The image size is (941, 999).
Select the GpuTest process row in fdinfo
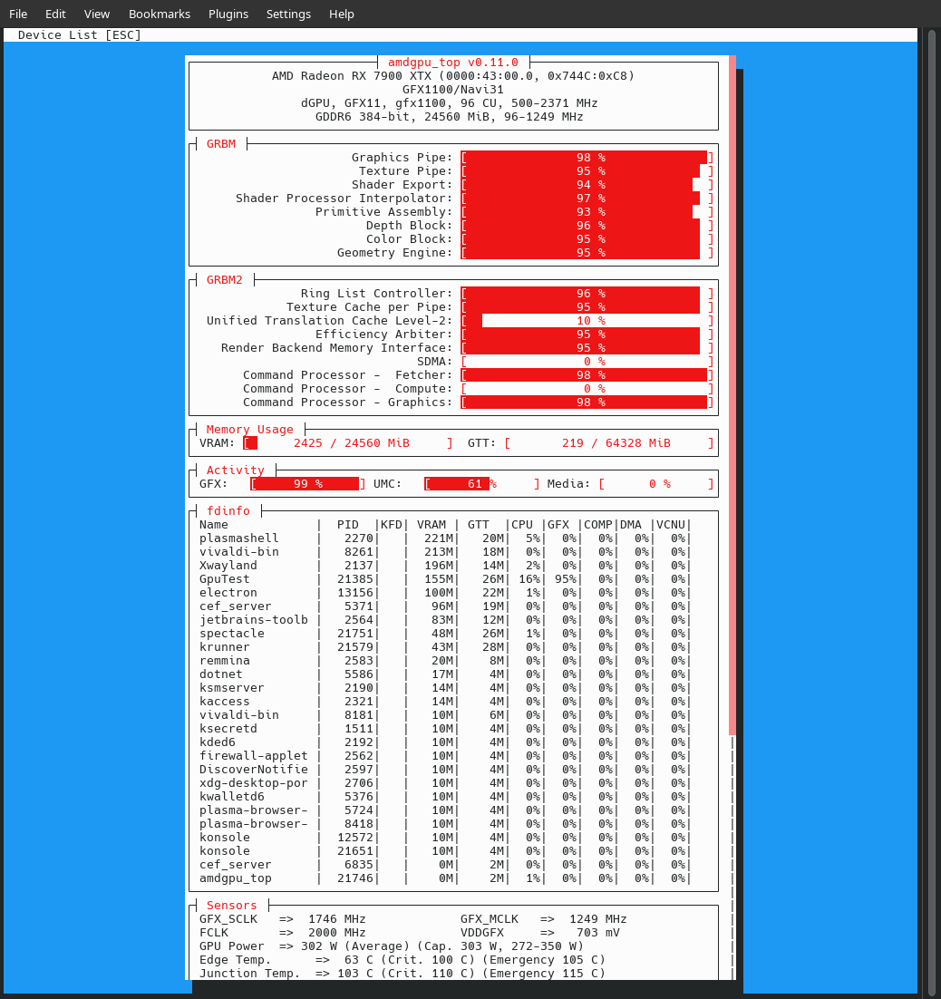tap(444, 579)
